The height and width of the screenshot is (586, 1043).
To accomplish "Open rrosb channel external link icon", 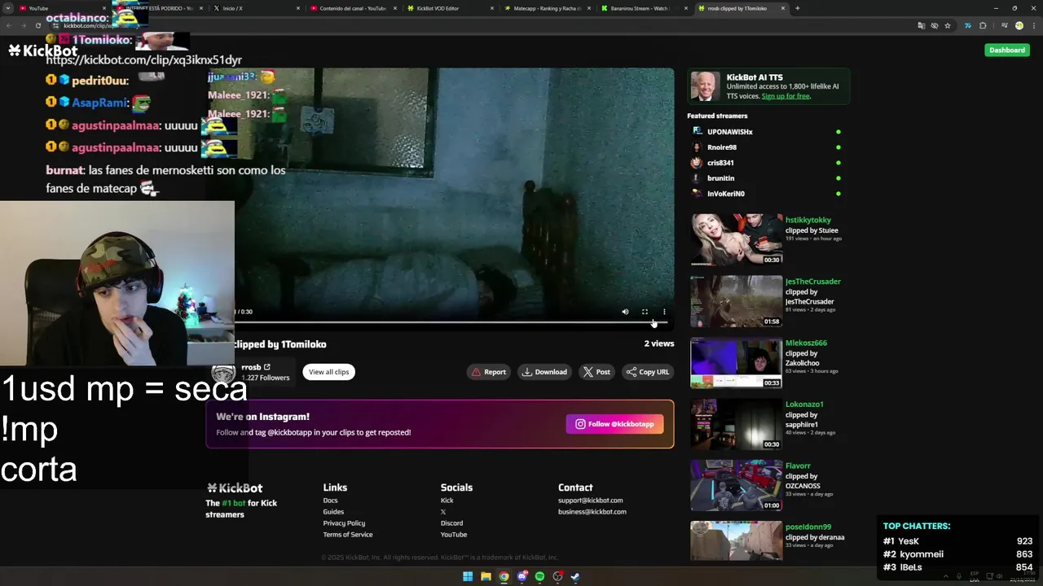I will click(x=266, y=367).
